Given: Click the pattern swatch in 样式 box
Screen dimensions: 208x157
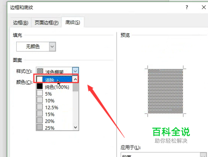Looking at the screenshot, I should coord(40,71).
